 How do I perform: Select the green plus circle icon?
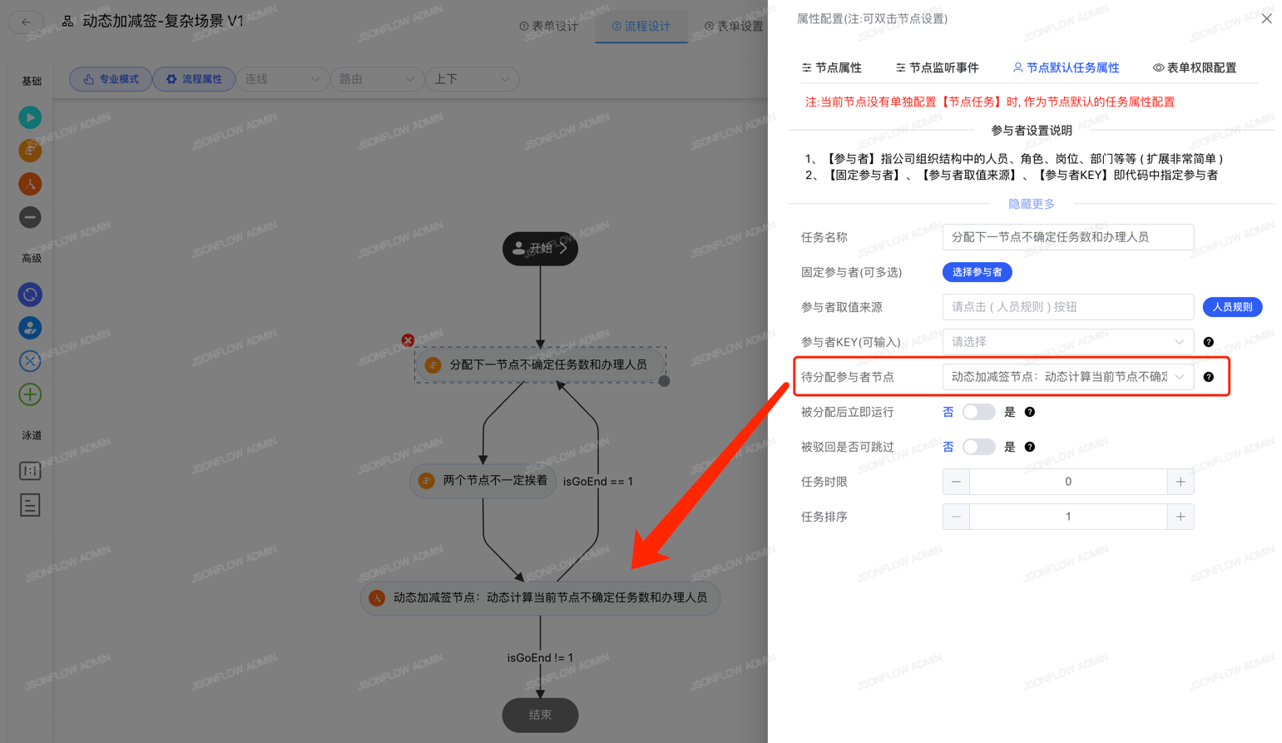[x=30, y=394]
